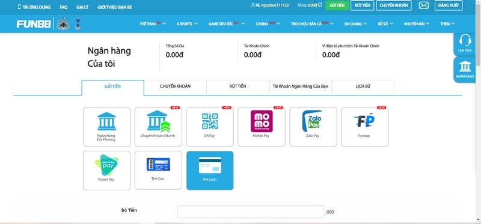This screenshot has width=481, height=224.
Task: Click the Đăng Xuất logout button
Action: (449, 5)
